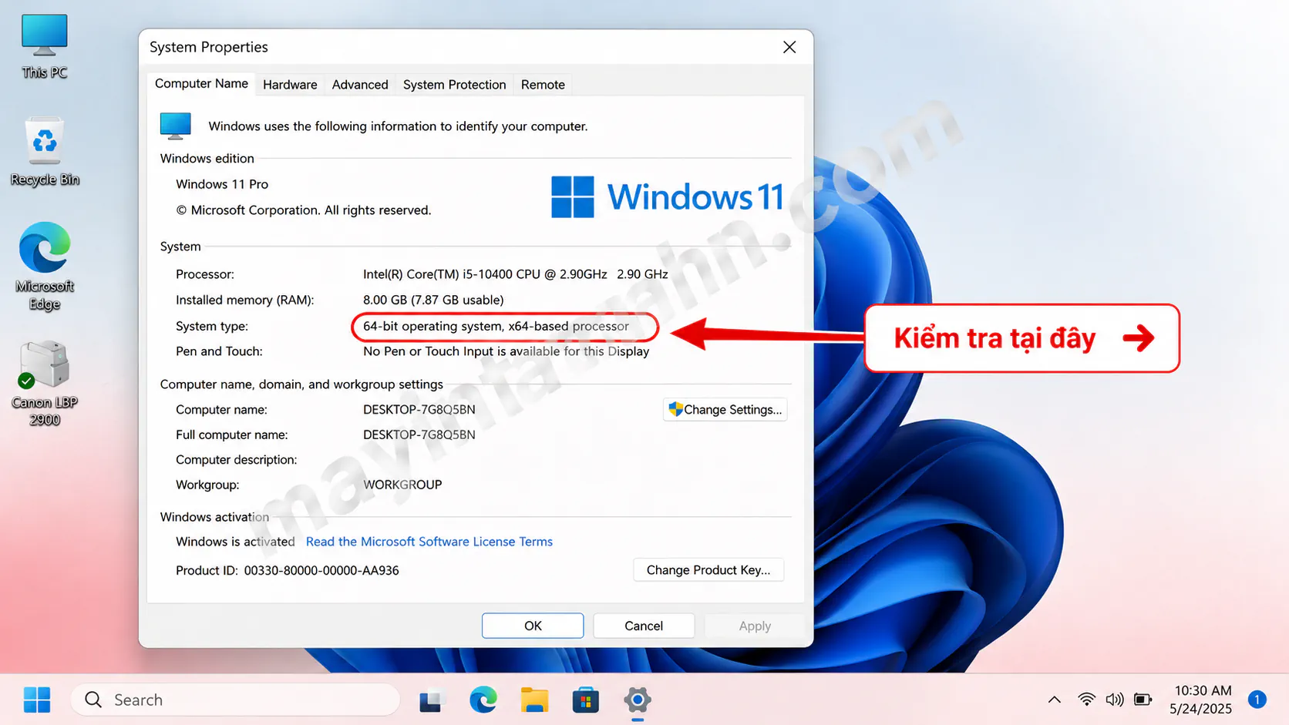
Task: Read the Microsoft Software License Terms link
Action: pos(429,542)
